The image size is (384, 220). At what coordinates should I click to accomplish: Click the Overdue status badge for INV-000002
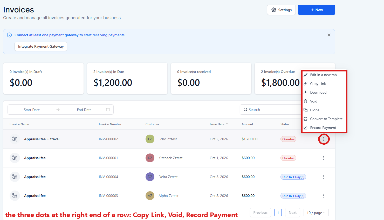pyautogui.click(x=288, y=139)
